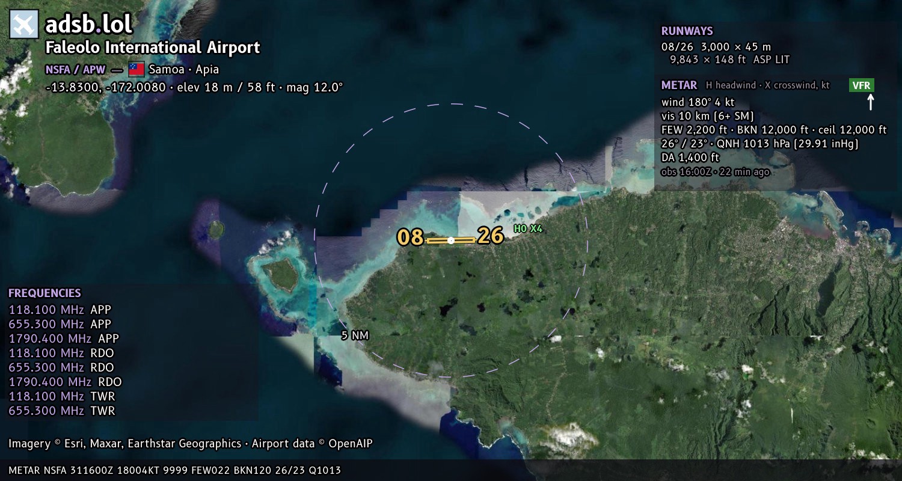The image size is (902, 481).
Task: Click the raw 'METAR NSFA 311600Z' string
Action: [x=175, y=470]
